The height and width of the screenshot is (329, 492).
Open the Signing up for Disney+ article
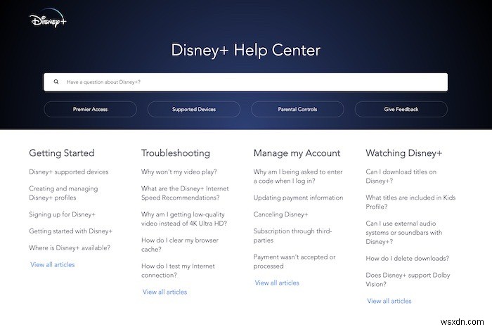(x=62, y=214)
